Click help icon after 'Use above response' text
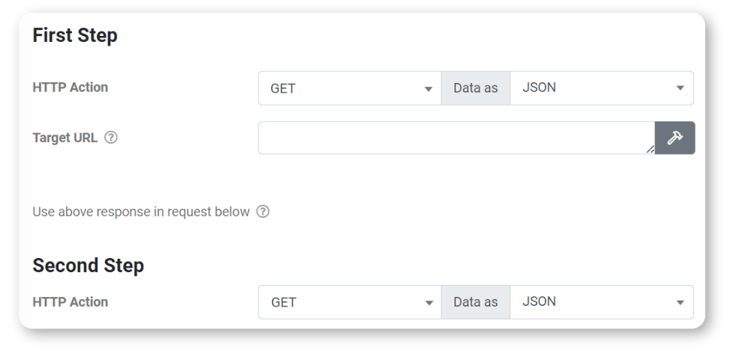 click(x=263, y=212)
